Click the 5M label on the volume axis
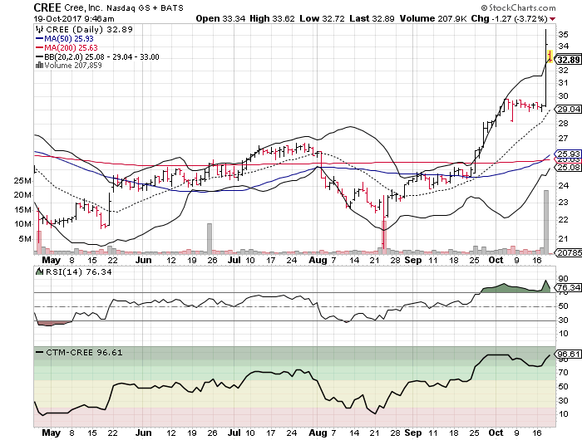Viewport: 582px width, 440px height. [x=25, y=239]
